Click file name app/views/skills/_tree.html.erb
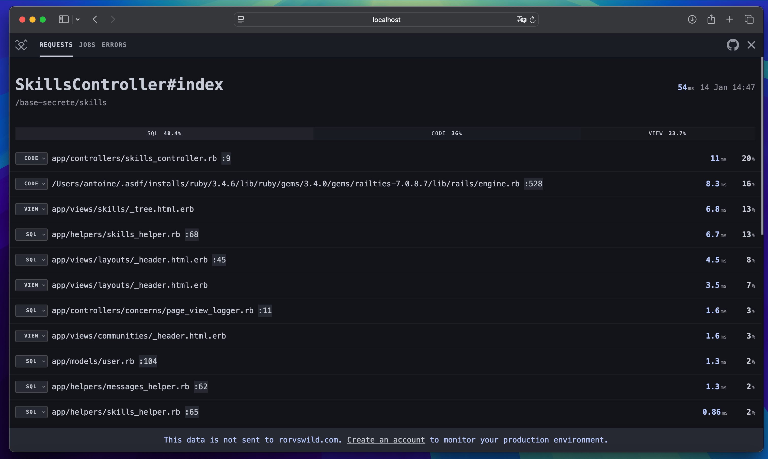This screenshot has height=459, width=768. pyautogui.click(x=123, y=209)
